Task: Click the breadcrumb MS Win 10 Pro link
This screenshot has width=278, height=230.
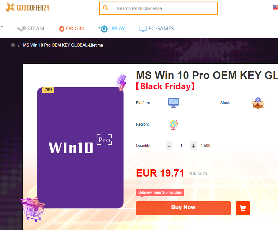Action: pos(63,45)
